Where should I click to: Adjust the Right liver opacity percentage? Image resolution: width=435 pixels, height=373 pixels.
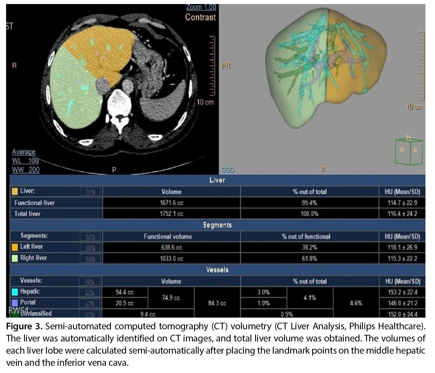pos(91,258)
